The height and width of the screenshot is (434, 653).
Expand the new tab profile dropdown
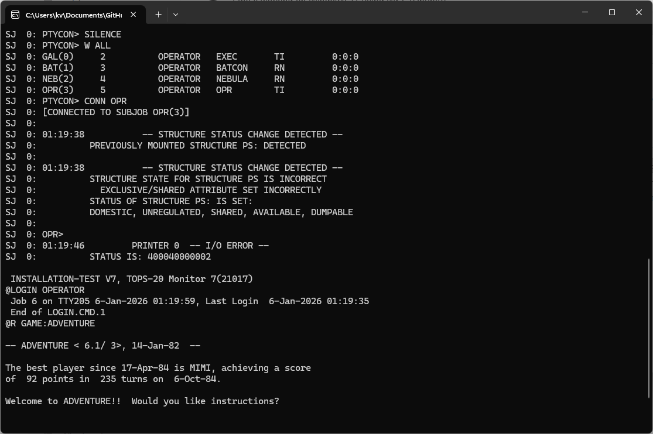[175, 15]
